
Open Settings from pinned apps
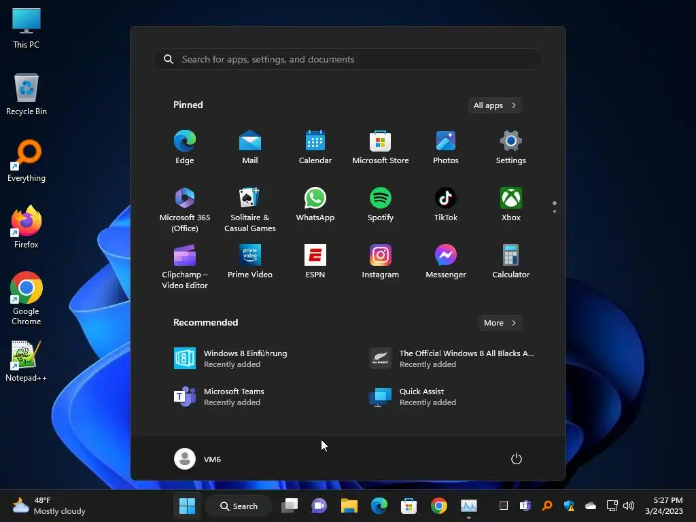point(511,147)
